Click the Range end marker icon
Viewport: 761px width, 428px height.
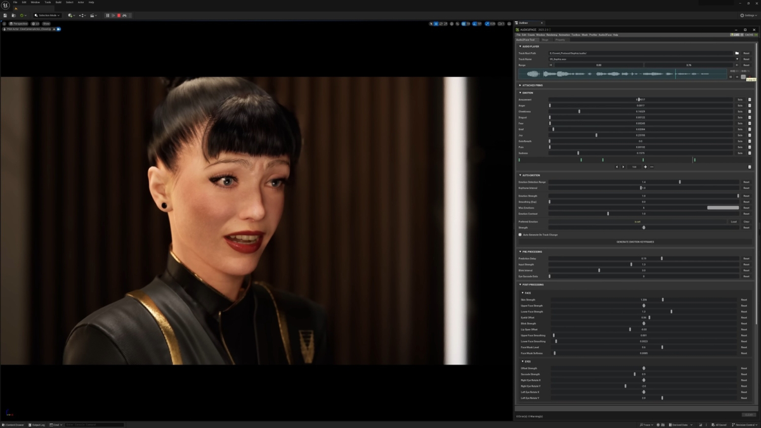coord(737,65)
